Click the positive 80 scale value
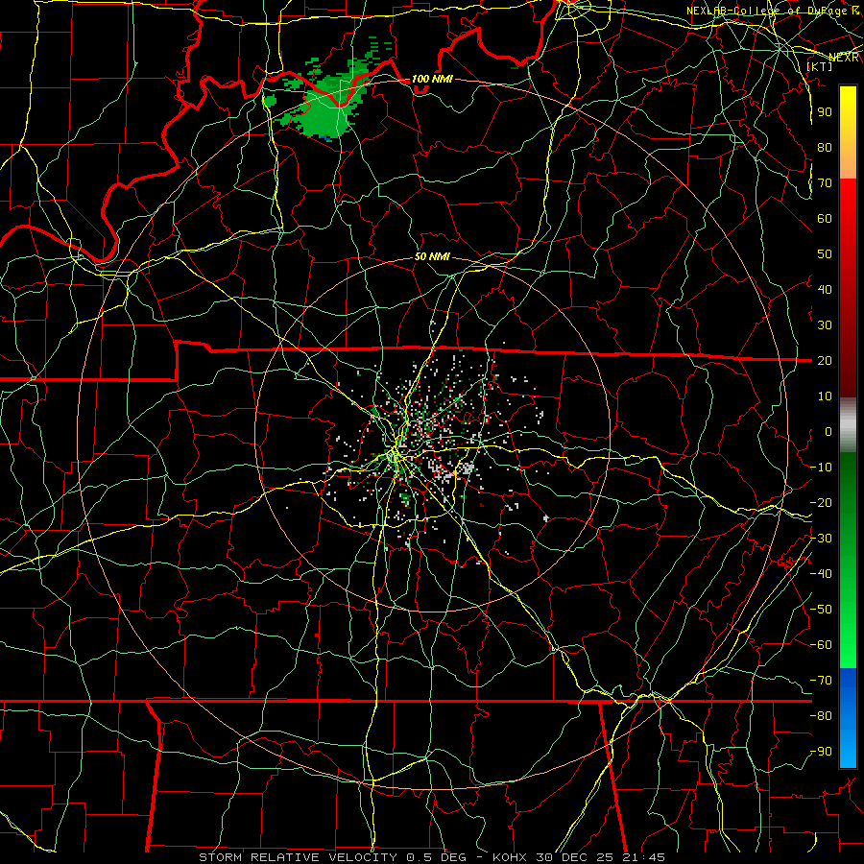 click(x=825, y=148)
